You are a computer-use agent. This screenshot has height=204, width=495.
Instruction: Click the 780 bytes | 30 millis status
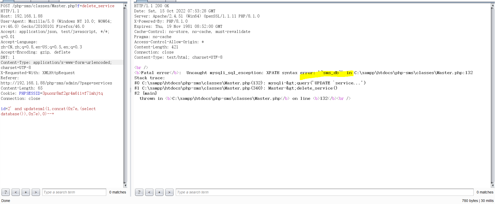point(478,201)
